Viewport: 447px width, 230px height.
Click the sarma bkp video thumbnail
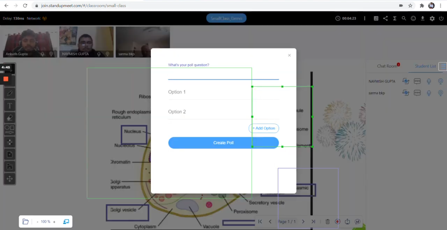[142, 42]
